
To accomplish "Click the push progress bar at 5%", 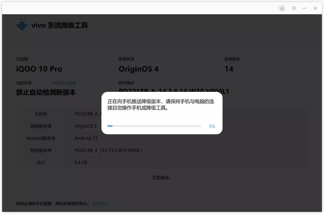I will [x=154, y=126].
